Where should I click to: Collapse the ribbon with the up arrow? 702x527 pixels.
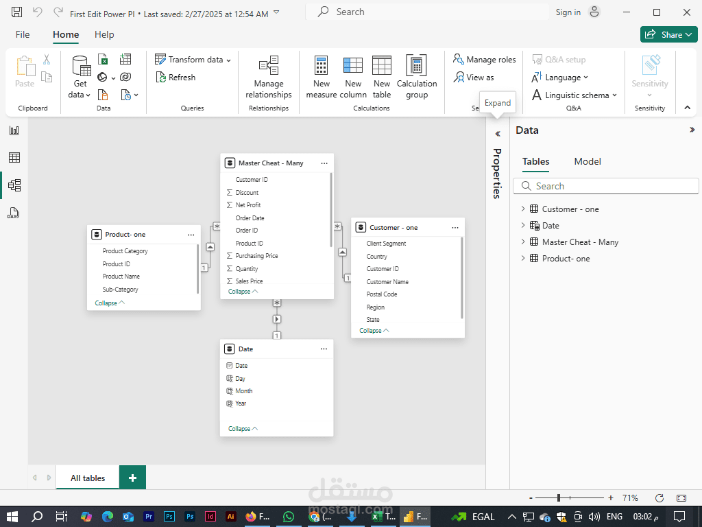coord(687,108)
